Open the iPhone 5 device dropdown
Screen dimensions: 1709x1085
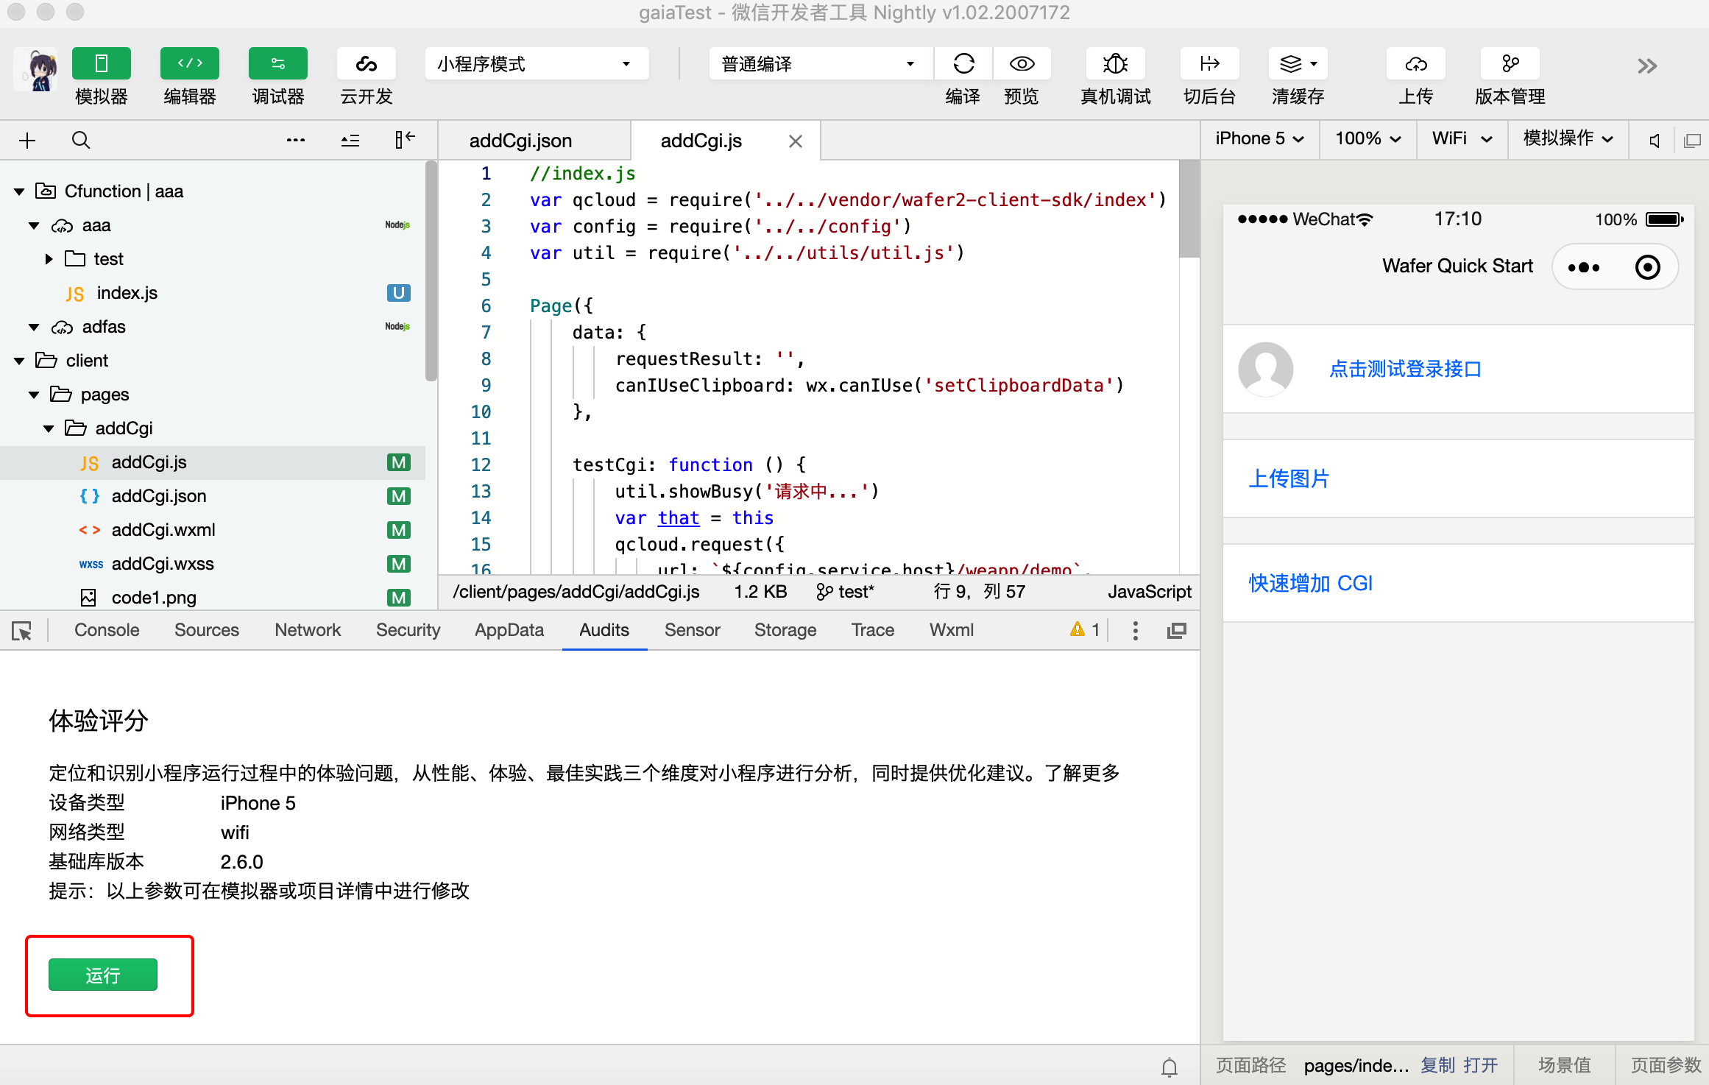[1259, 139]
